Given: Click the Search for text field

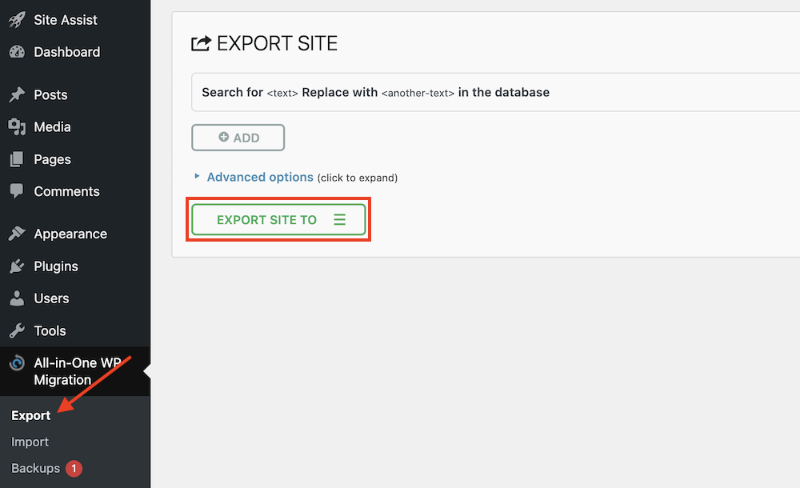Looking at the screenshot, I should (x=495, y=92).
